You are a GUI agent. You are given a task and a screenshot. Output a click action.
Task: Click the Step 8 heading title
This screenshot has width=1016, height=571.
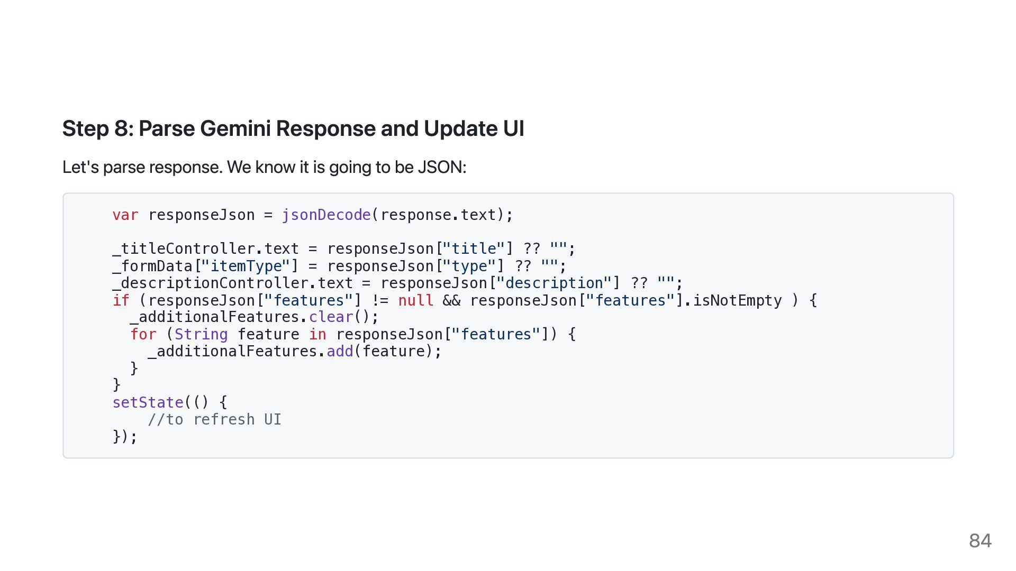coord(293,128)
